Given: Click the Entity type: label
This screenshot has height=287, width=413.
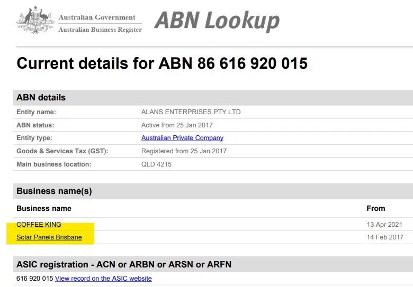Looking at the screenshot, I should click(x=34, y=138).
